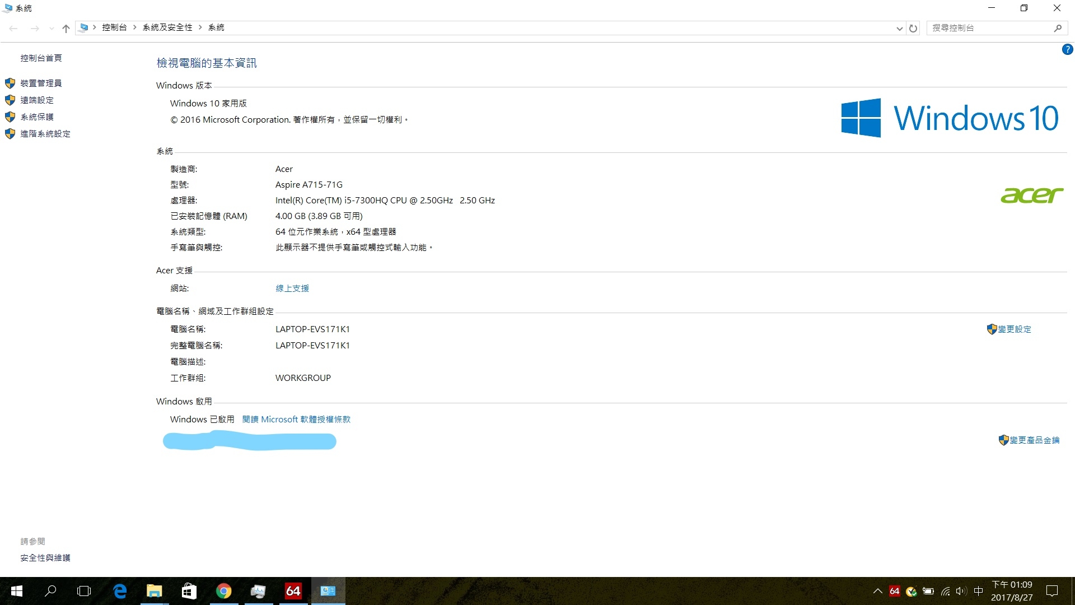Click the AIDA64 tray icon
Viewport: 1075px width, 605px height.
(895, 591)
